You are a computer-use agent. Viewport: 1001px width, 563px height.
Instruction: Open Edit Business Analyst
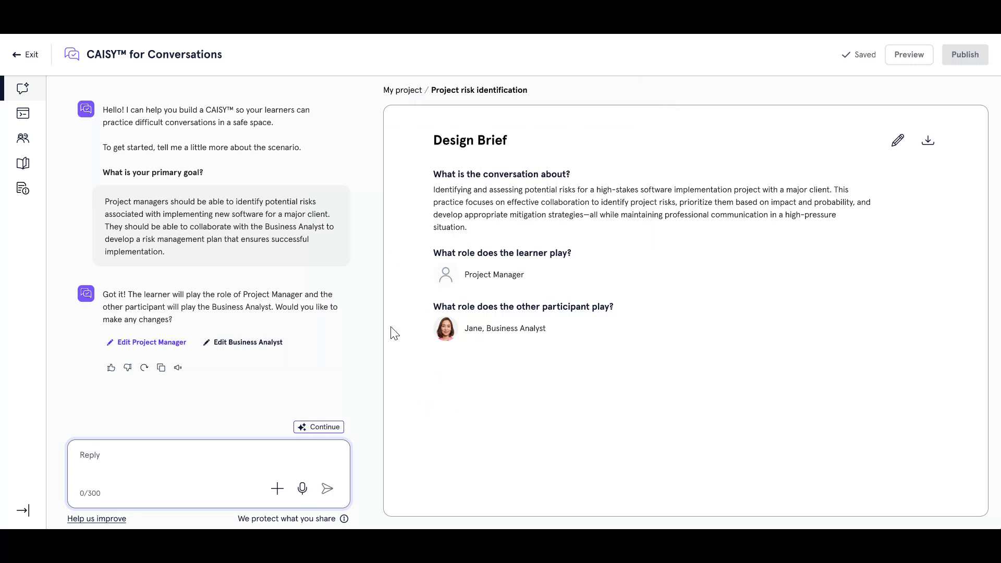tap(242, 342)
